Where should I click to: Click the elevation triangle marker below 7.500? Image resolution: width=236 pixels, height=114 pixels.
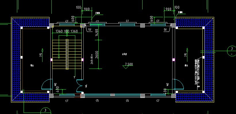coord(126,67)
